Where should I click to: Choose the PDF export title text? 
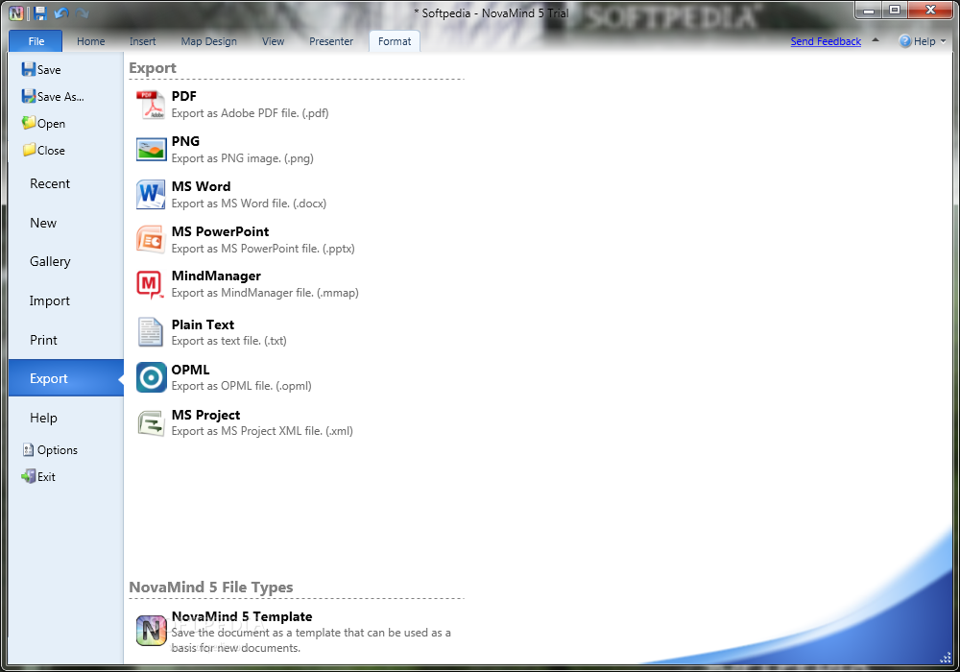pyautogui.click(x=183, y=96)
